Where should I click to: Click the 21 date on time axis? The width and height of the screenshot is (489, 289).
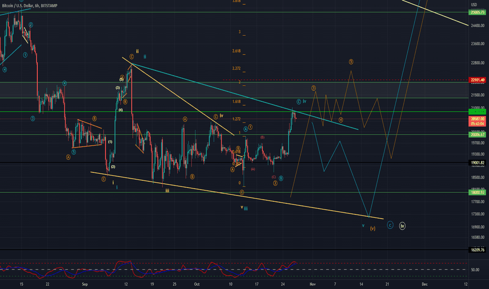coord(387,284)
